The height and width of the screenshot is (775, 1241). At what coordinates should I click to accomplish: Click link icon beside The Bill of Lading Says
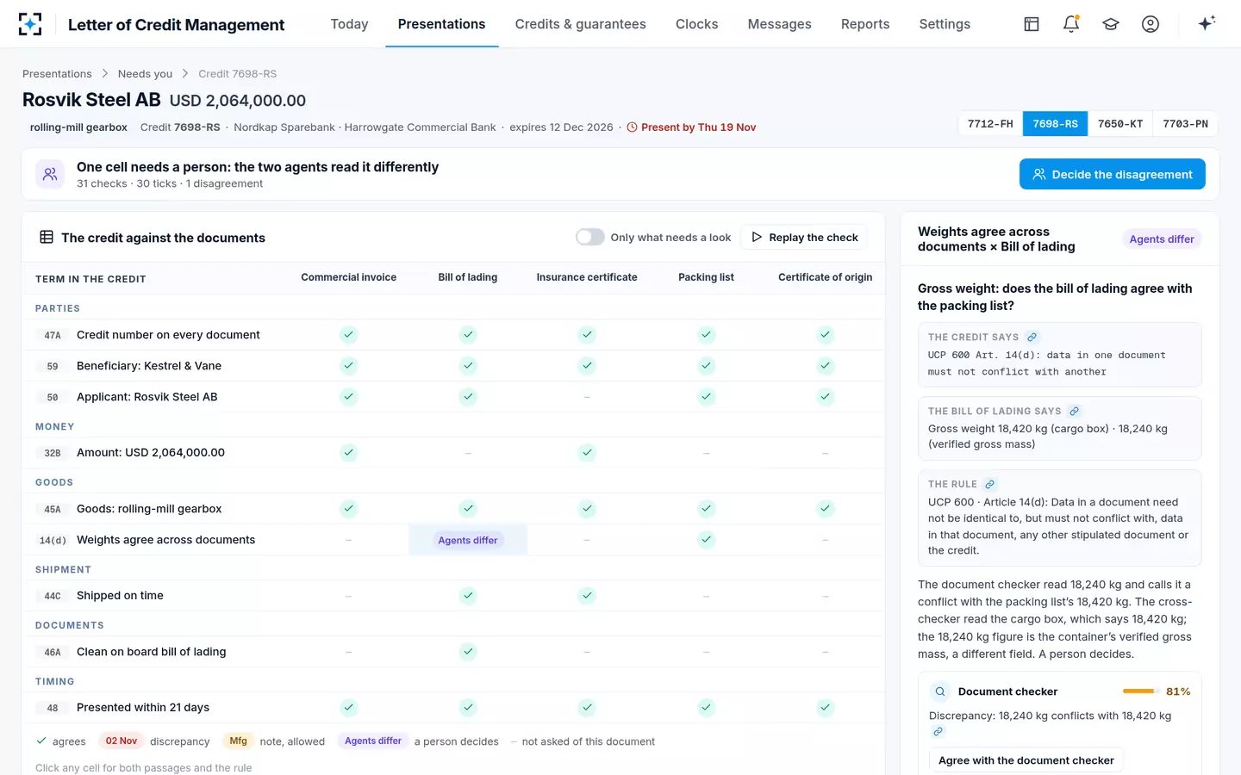click(1074, 411)
